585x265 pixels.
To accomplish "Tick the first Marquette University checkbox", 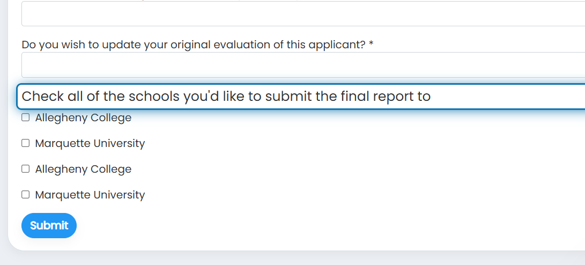I will tap(25, 143).
